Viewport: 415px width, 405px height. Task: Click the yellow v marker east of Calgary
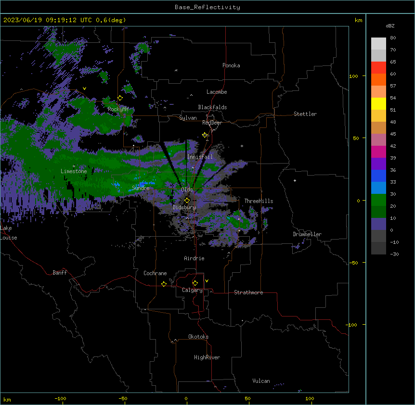[x=207, y=281]
